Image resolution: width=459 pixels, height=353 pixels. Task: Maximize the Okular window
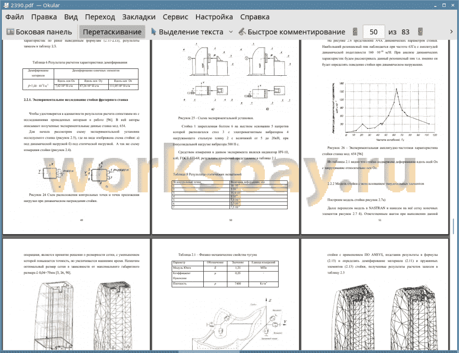[444, 5]
